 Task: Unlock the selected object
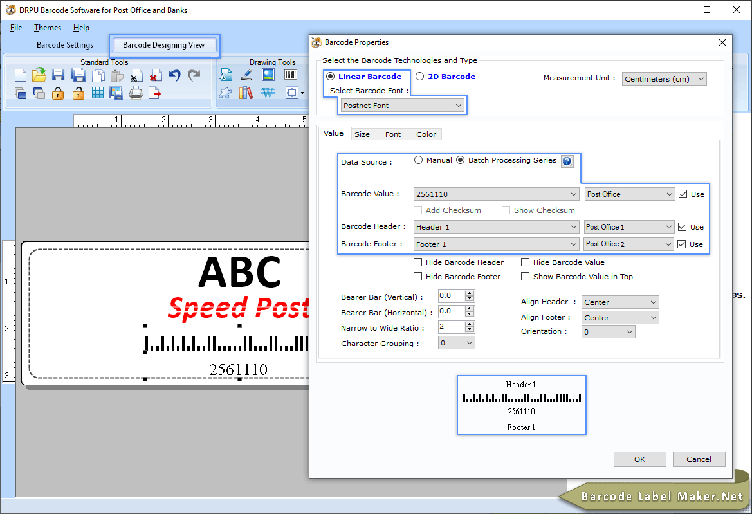tap(78, 93)
